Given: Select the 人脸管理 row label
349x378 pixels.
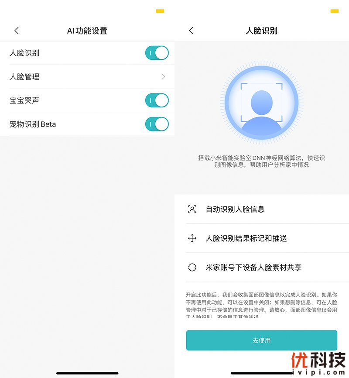Looking at the screenshot, I should pos(24,77).
